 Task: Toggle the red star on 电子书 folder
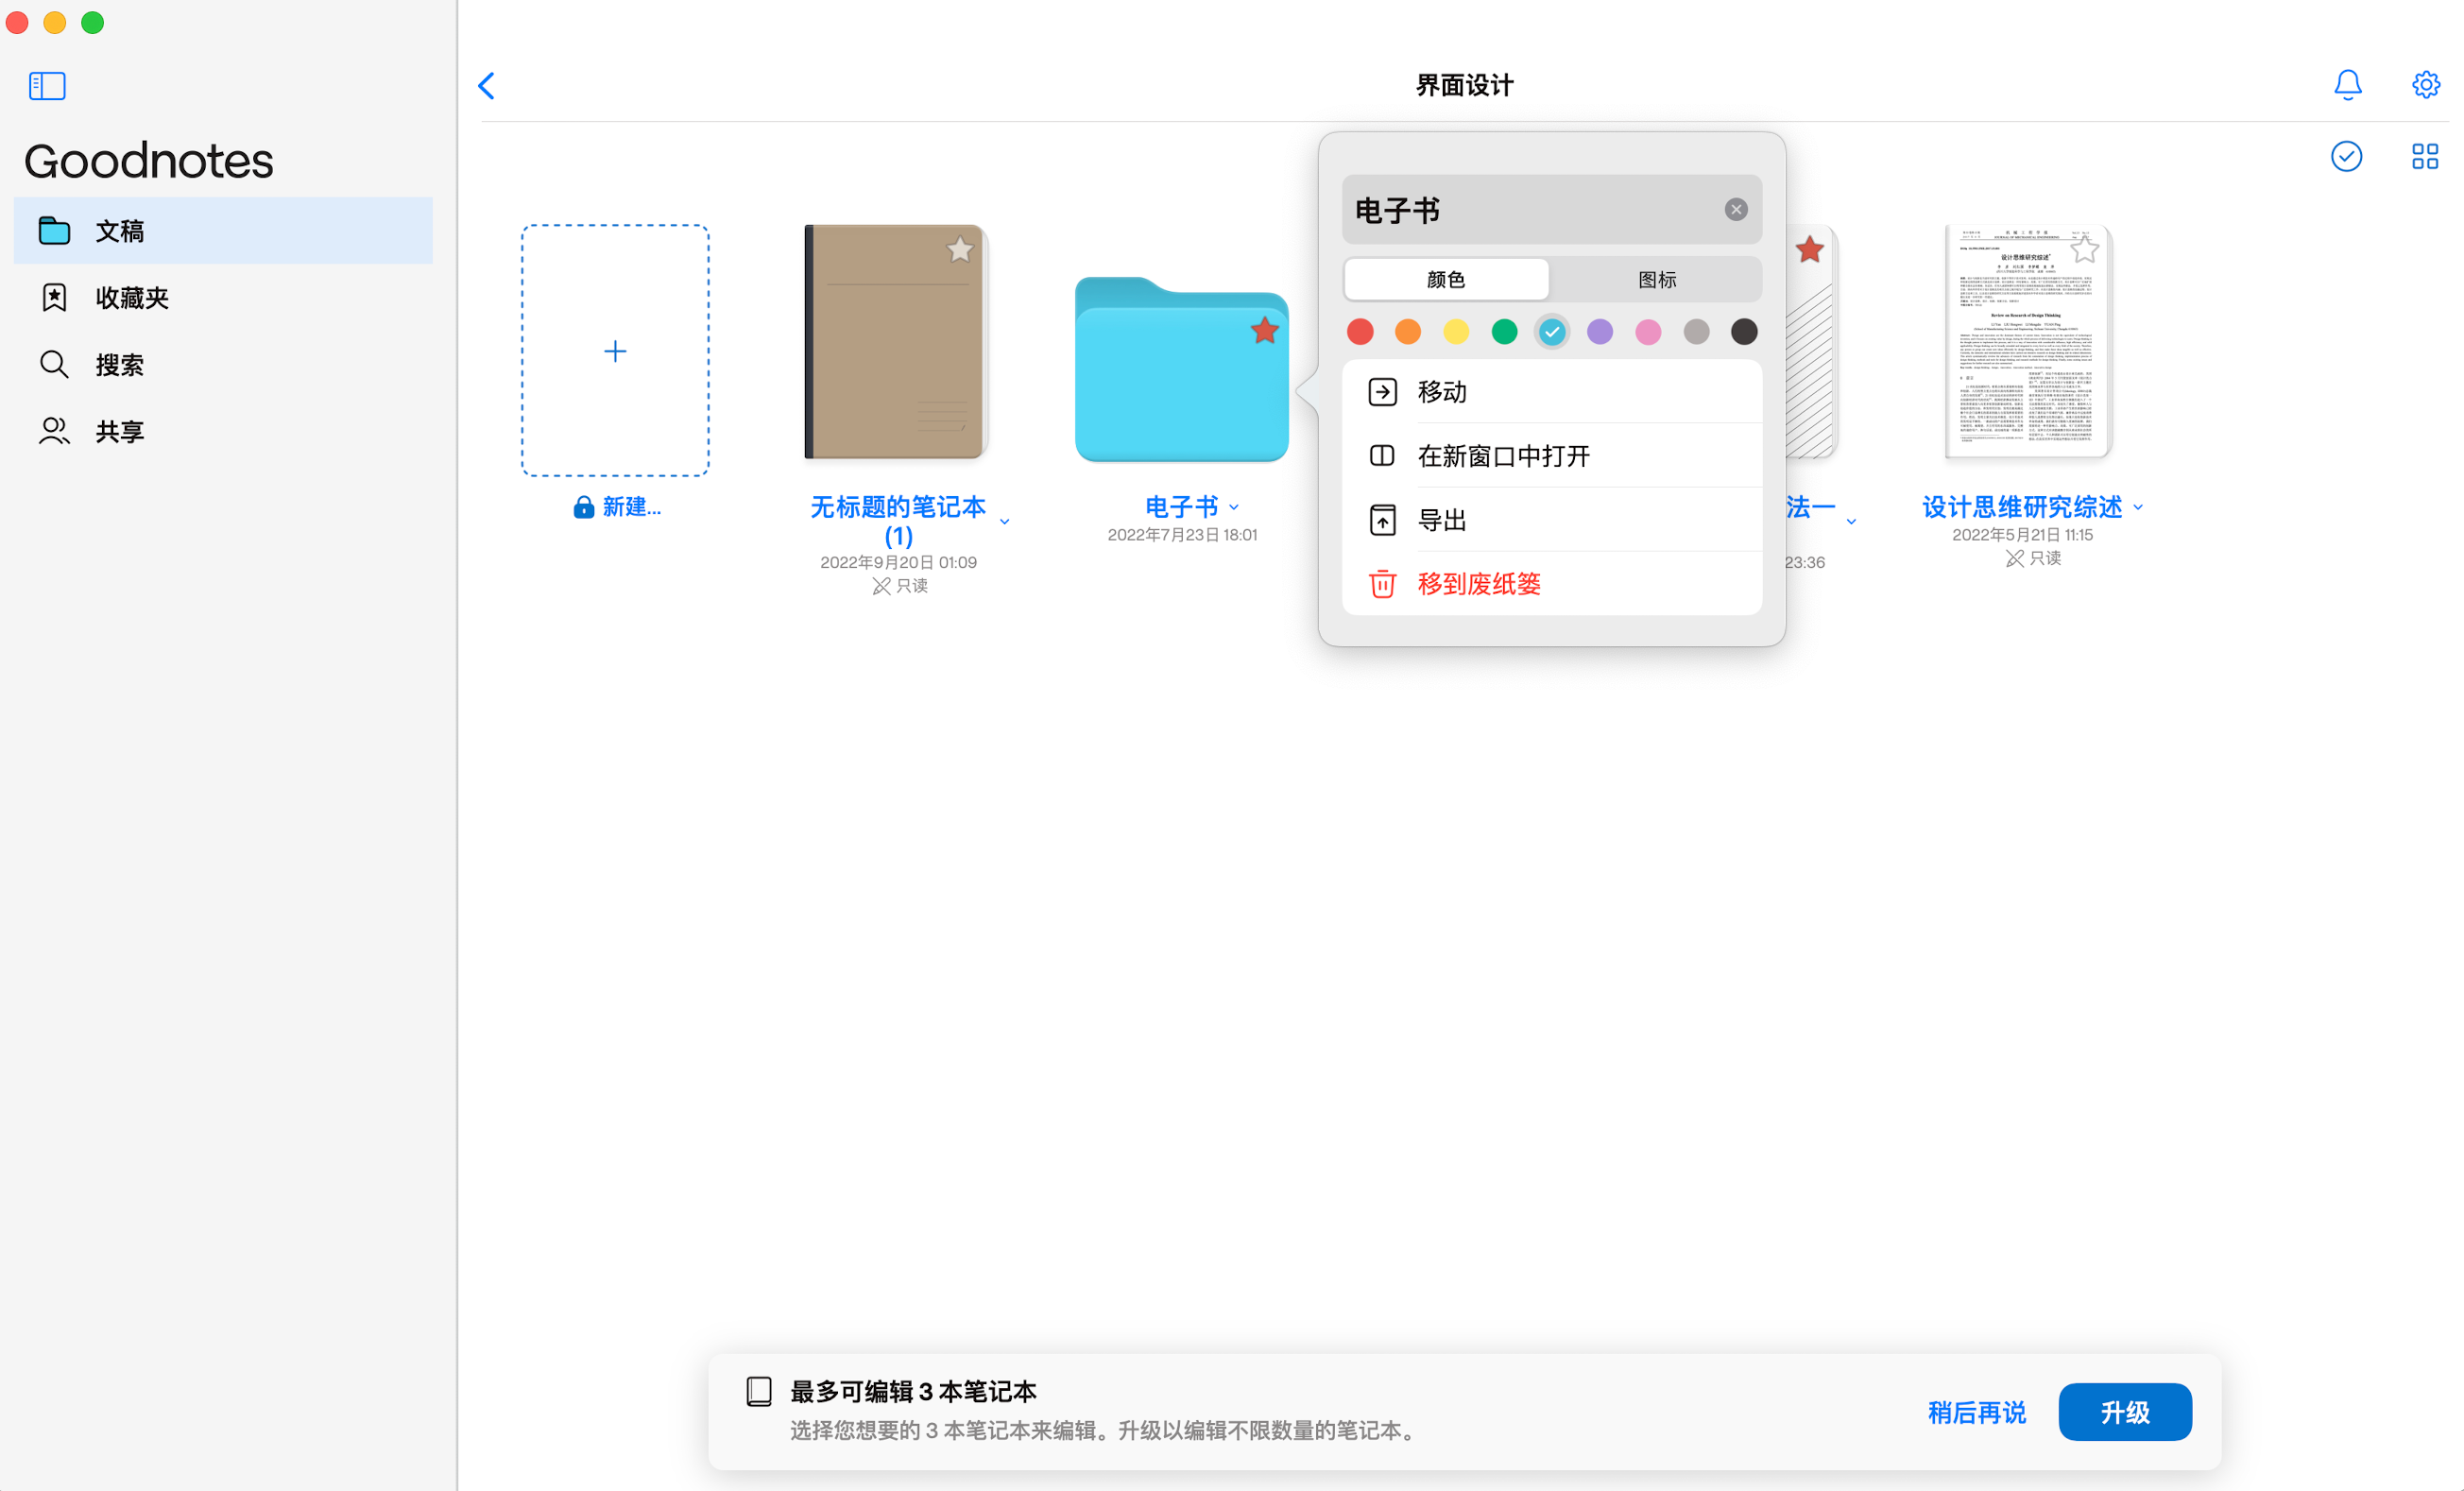[x=1265, y=330]
